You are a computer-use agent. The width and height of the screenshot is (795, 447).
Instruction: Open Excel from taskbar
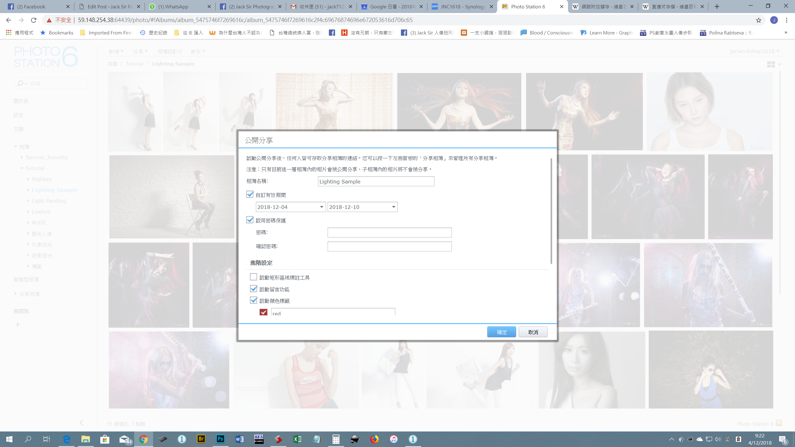(x=297, y=439)
